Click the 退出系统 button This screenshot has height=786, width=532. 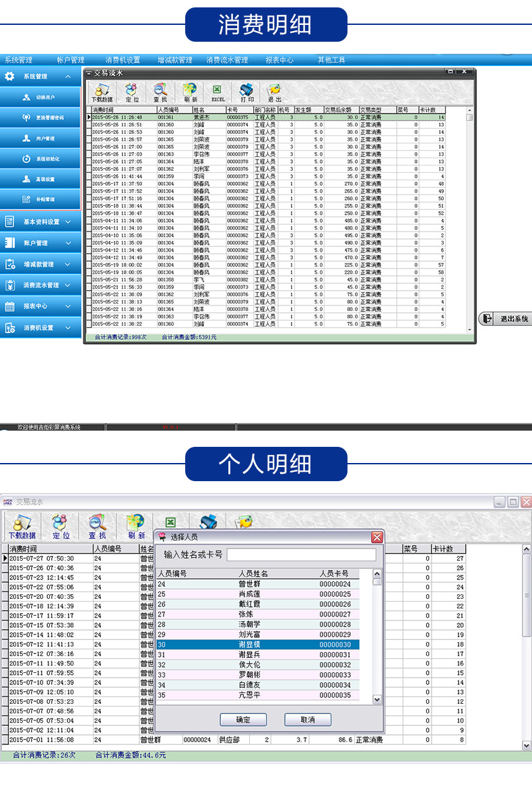tap(505, 319)
